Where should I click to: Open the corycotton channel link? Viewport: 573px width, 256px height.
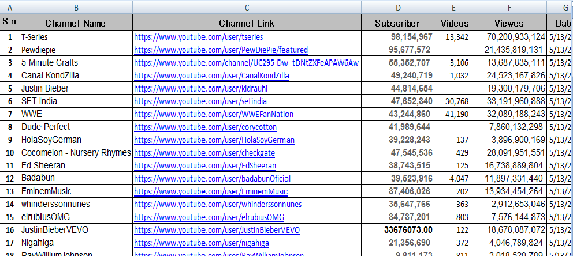coord(206,127)
